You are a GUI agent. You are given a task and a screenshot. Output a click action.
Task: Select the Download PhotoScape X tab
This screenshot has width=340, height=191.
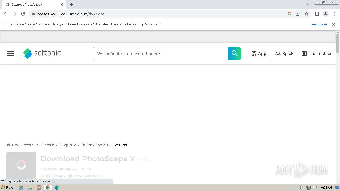point(34,5)
